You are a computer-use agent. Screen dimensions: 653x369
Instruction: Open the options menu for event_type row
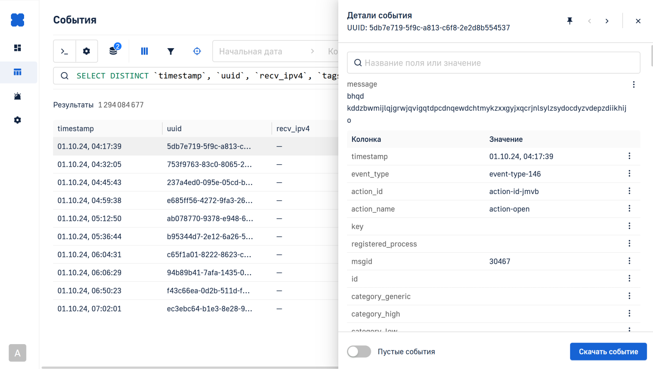pos(629,174)
